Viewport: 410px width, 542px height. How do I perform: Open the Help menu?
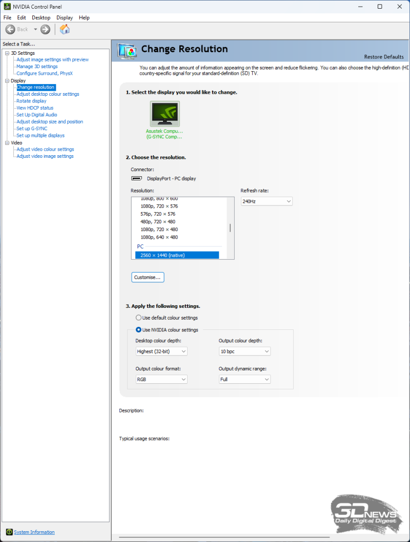tap(84, 17)
